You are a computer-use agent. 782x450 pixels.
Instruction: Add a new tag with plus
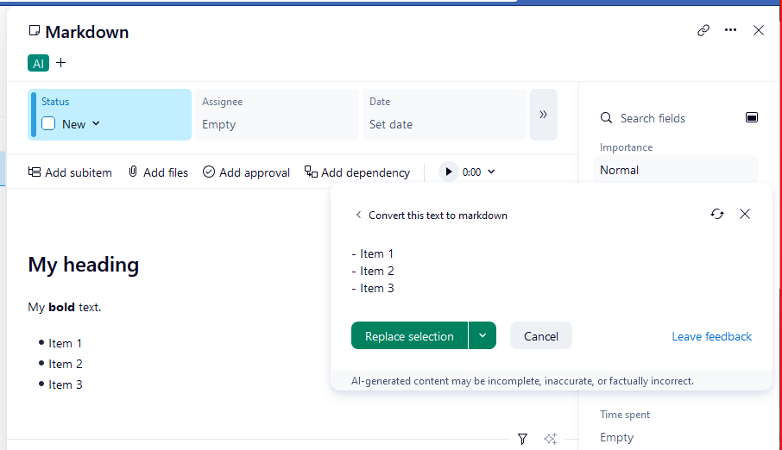tap(60, 62)
